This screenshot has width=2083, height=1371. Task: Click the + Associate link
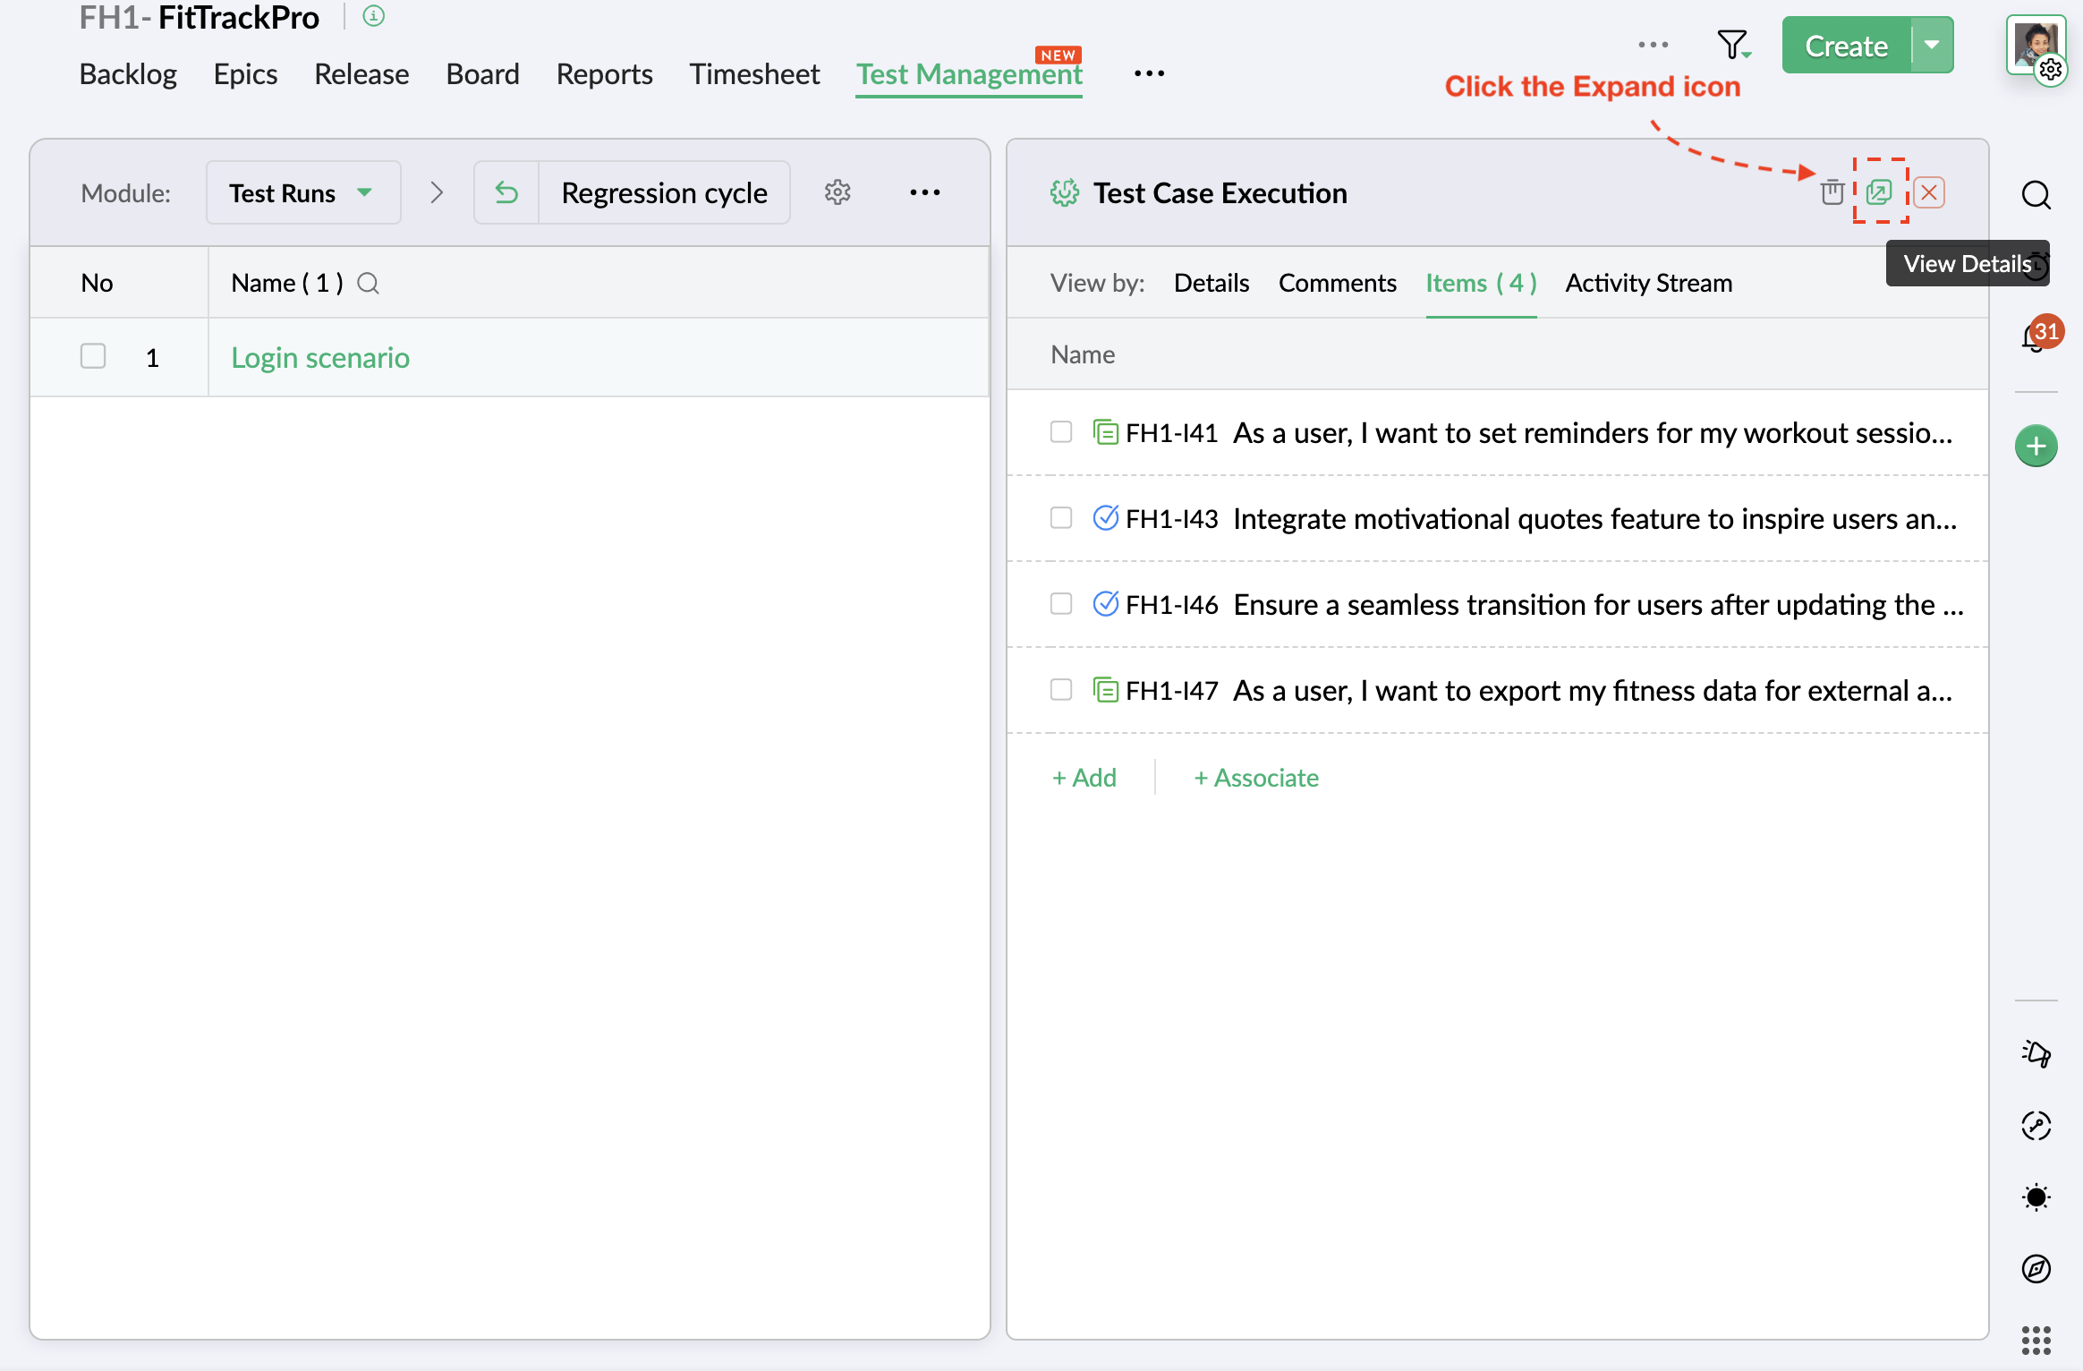tap(1256, 778)
